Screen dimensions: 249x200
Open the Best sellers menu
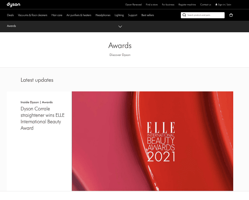pos(148,15)
